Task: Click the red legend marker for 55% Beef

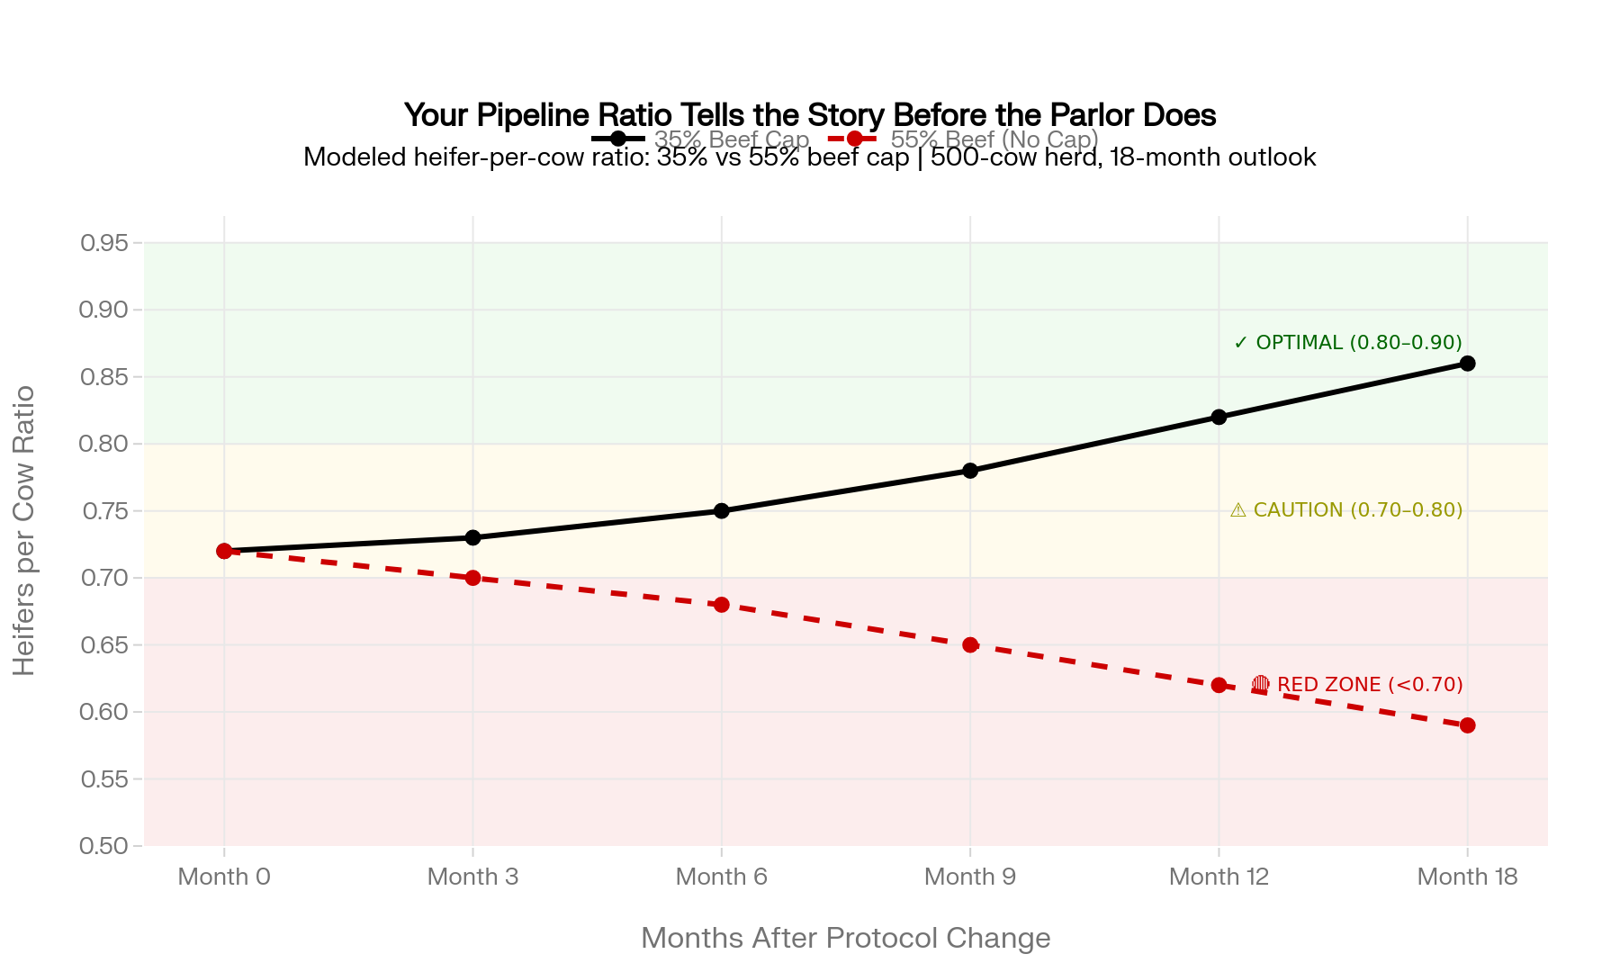Action: (x=854, y=139)
